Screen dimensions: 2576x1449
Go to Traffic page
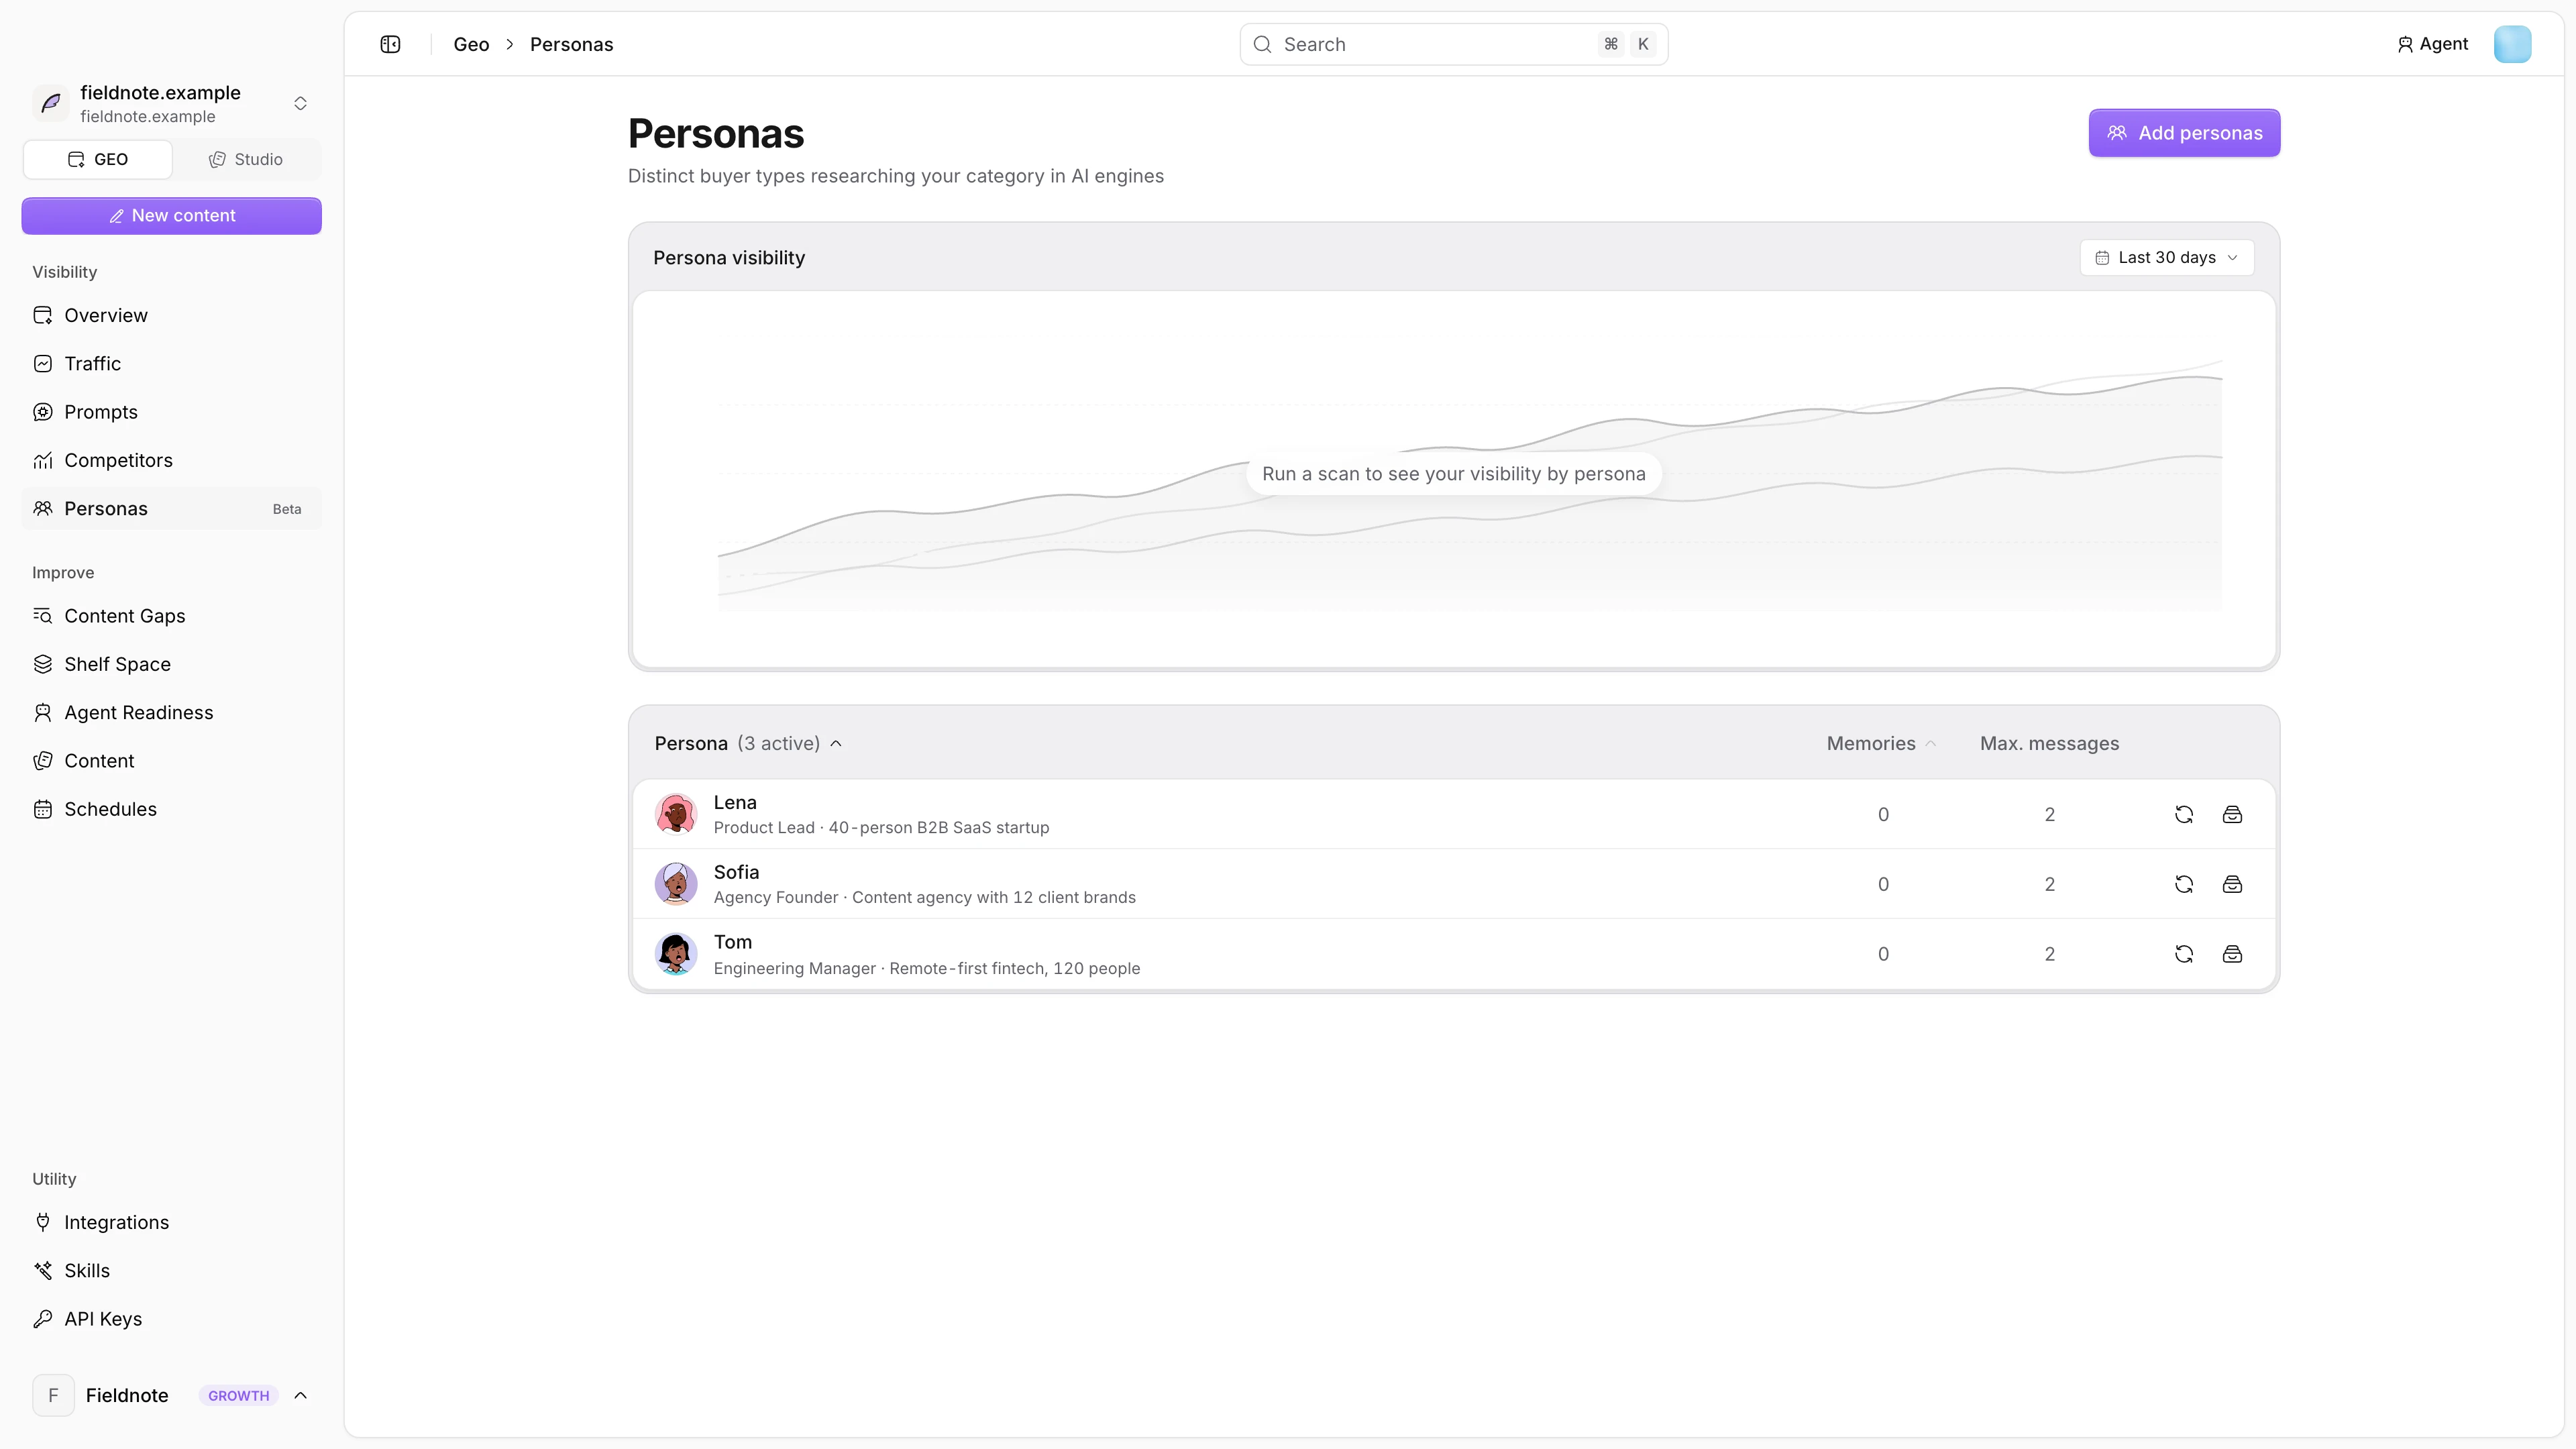click(x=171, y=363)
